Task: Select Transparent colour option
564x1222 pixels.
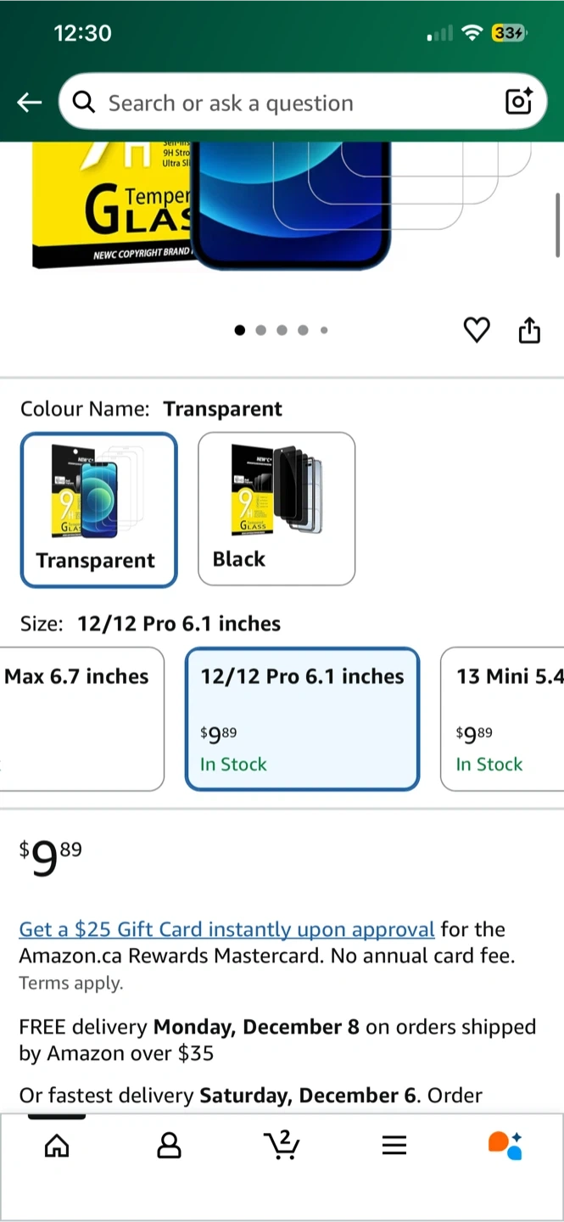Action: pos(99,509)
